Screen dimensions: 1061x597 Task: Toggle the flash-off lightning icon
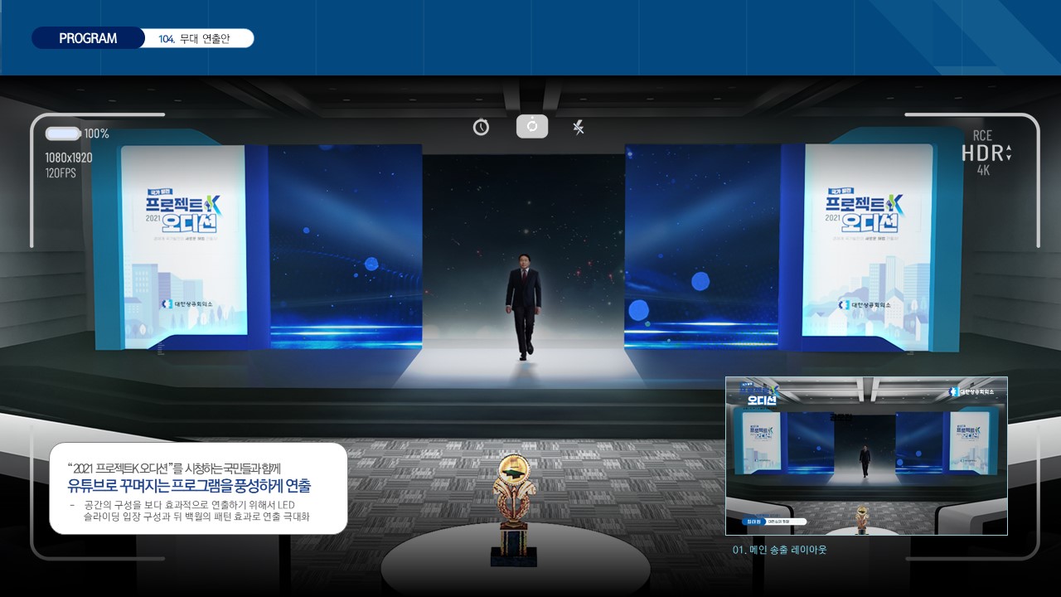tap(579, 127)
